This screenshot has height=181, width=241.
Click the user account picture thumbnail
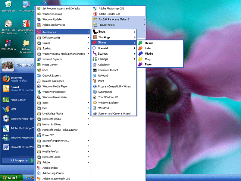click(8, 65)
